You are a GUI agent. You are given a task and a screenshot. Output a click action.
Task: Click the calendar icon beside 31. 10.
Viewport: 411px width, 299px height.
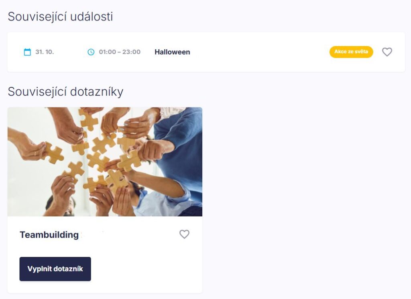(x=27, y=52)
